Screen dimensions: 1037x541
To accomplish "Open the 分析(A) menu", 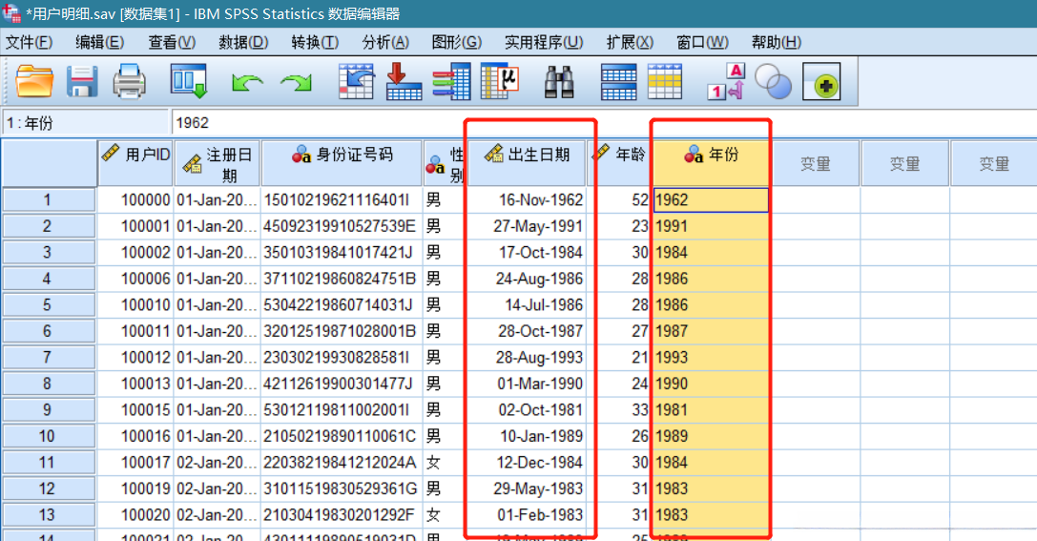I will pyautogui.click(x=384, y=42).
